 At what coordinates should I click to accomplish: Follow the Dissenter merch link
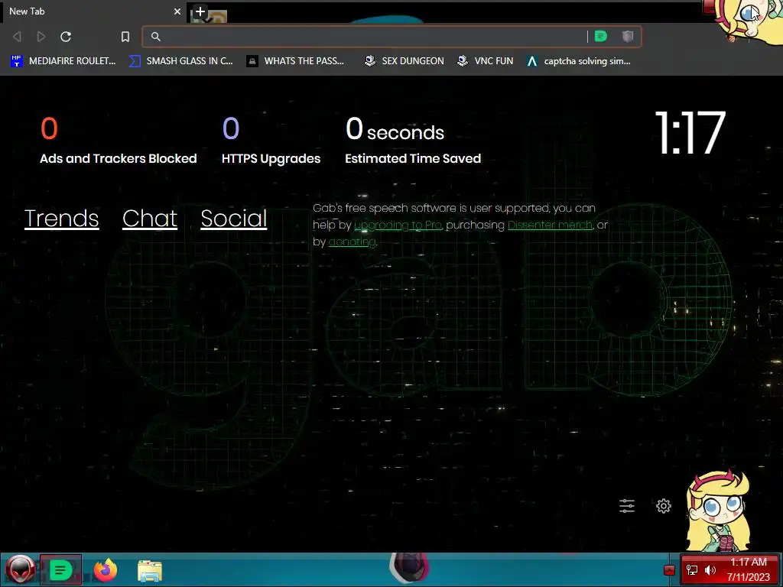point(550,225)
